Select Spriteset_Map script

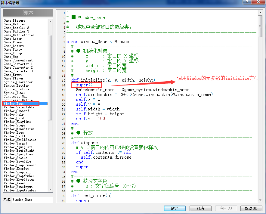pyautogui.click(x=15, y=96)
